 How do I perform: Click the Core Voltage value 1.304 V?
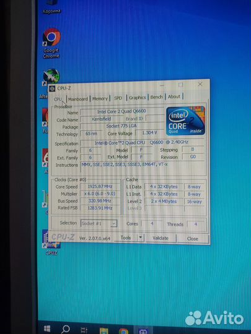149,133
